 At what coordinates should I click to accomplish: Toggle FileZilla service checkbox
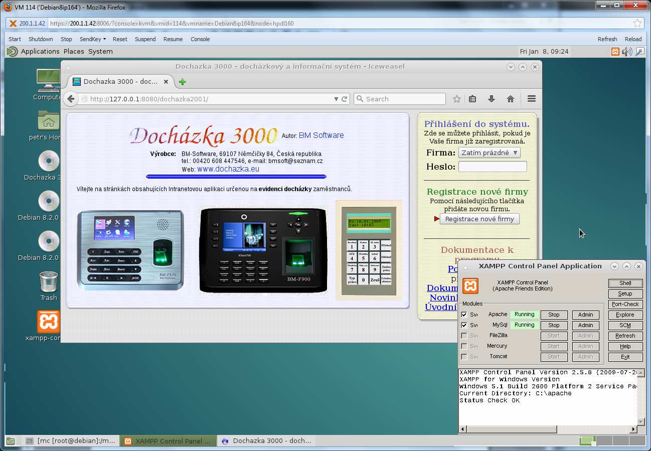click(464, 336)
